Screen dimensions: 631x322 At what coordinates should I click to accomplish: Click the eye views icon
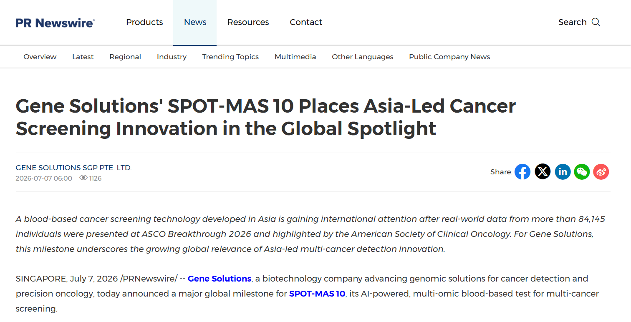coord(83,178)
